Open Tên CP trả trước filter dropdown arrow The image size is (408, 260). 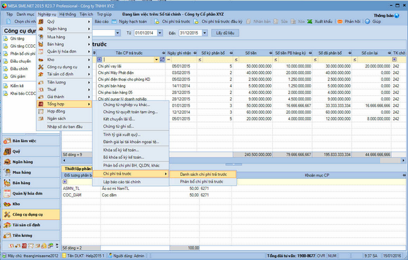point(156,60)
